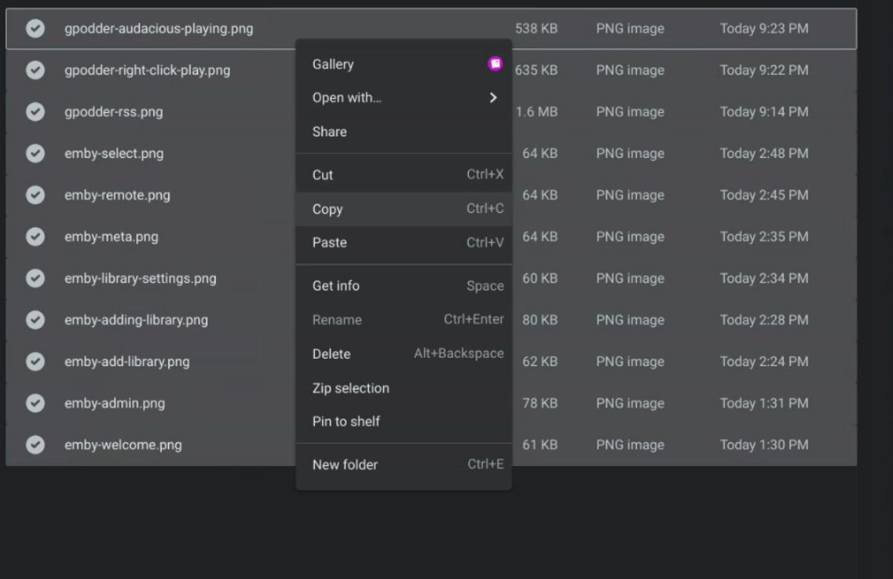Click the Gallery app icon in the context menu
Viewport: 893px width, 579px height.
[495, 63]
